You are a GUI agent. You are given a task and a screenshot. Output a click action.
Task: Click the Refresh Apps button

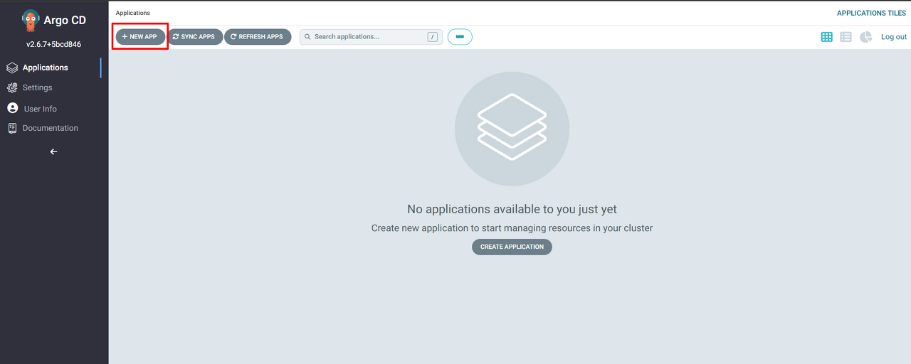[258, 36]
